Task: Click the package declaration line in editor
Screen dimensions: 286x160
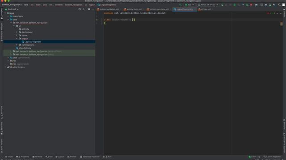Action: click(135, 13)
